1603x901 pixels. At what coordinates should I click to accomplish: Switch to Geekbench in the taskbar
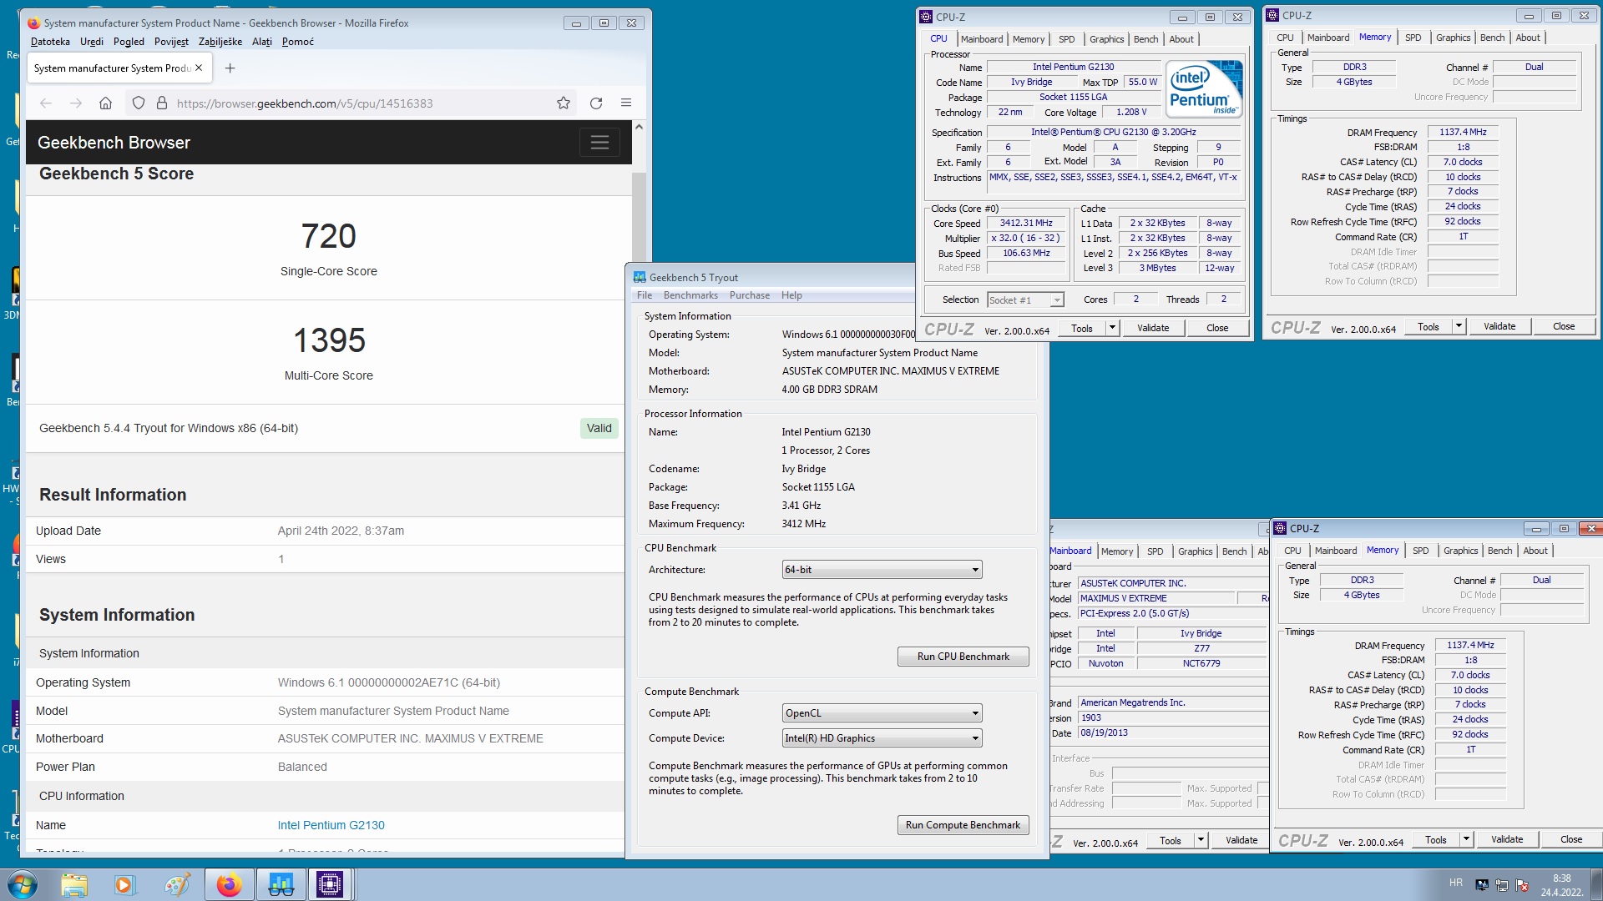281,884
